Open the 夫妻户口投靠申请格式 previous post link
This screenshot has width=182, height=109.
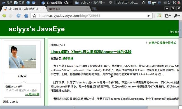tap(162, 43)
